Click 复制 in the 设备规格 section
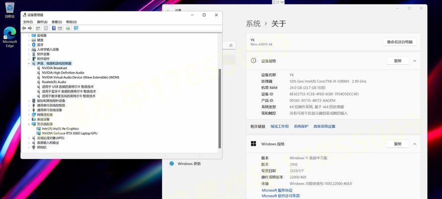Screen dimensions: 442x199 coord(397,61)
